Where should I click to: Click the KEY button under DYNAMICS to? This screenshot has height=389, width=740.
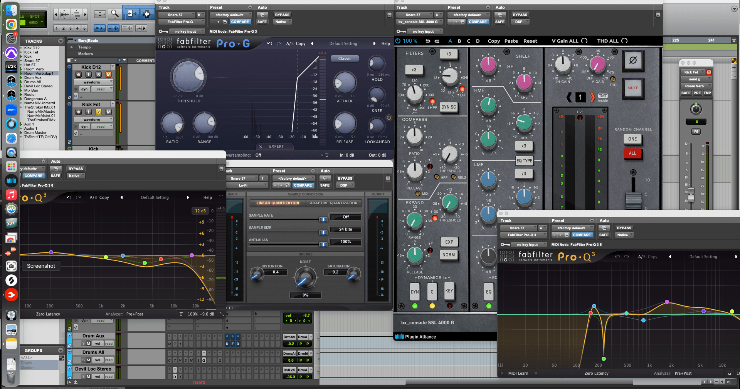(449, 291)
